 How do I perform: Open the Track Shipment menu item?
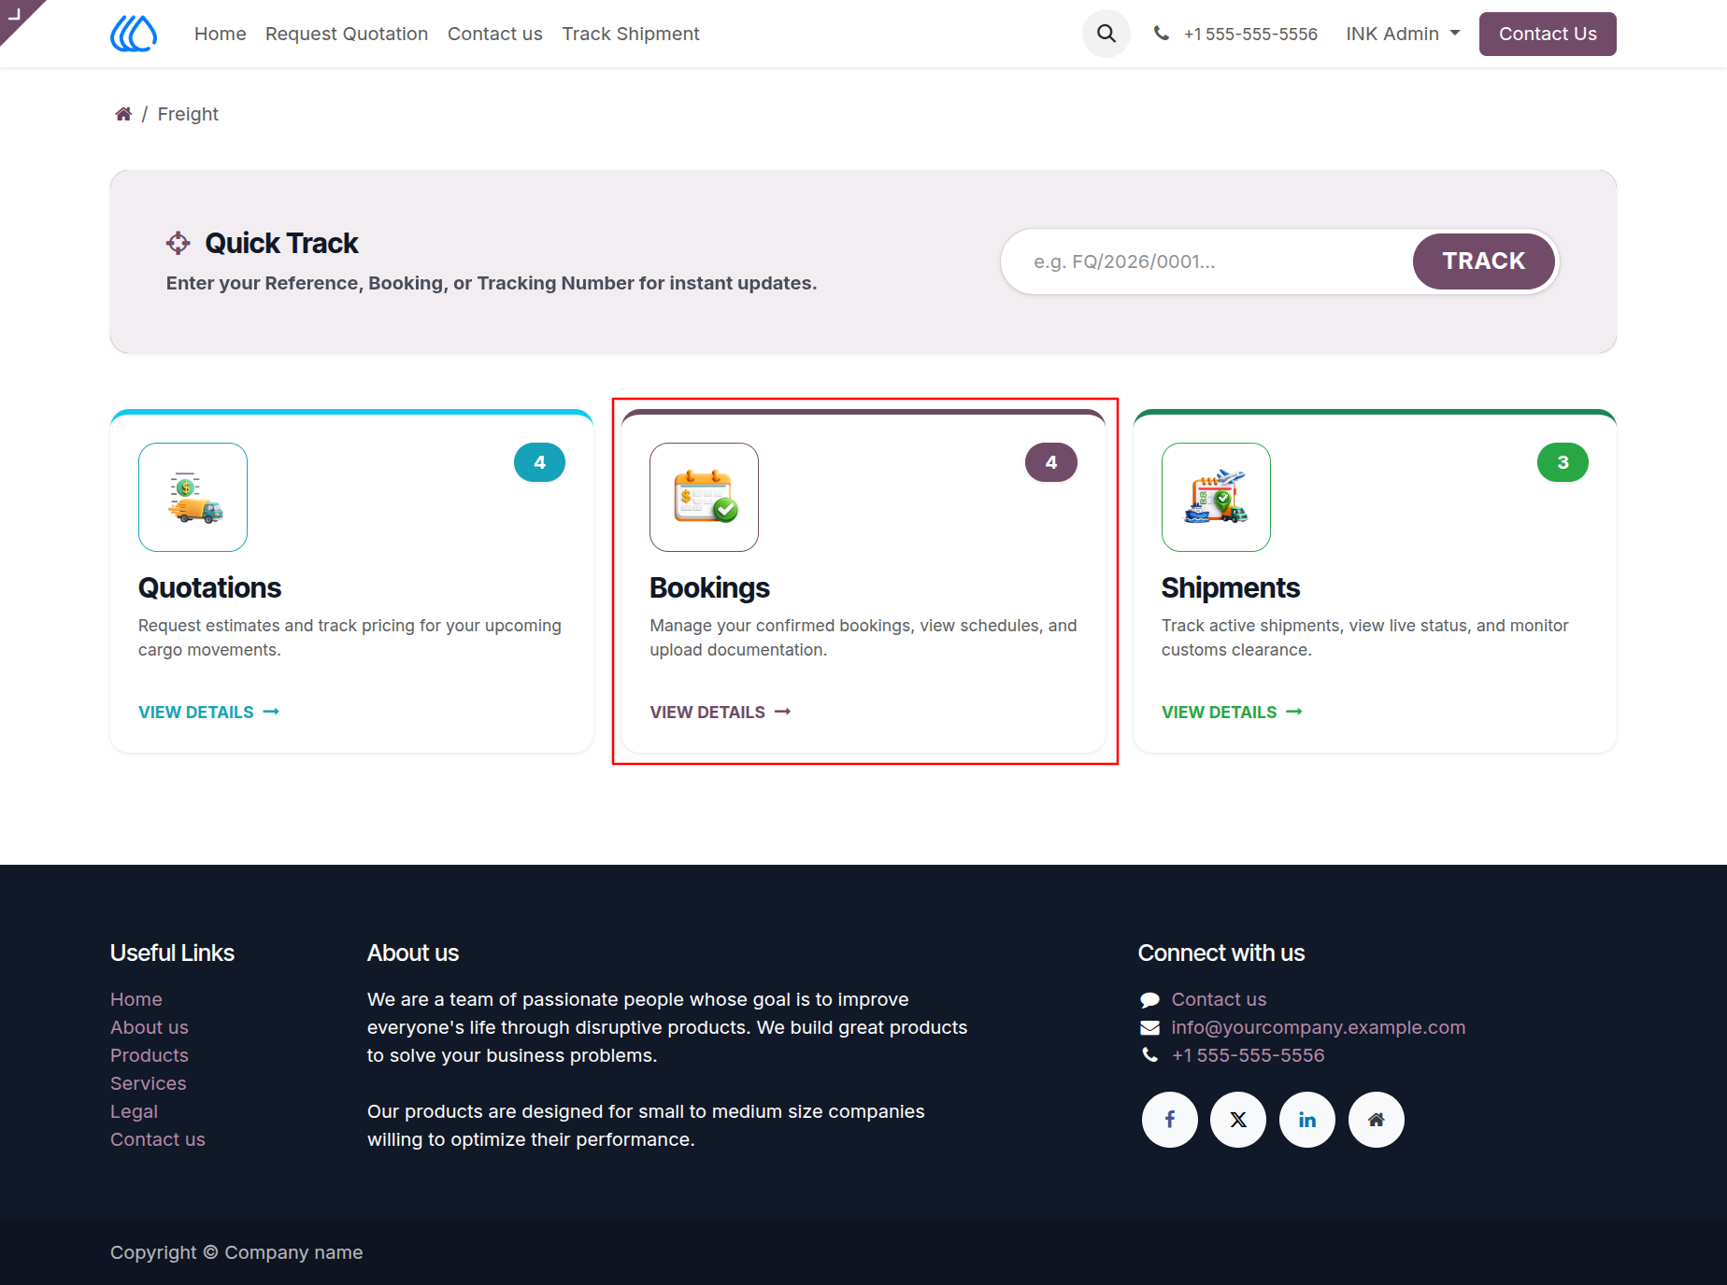[631, 34]
